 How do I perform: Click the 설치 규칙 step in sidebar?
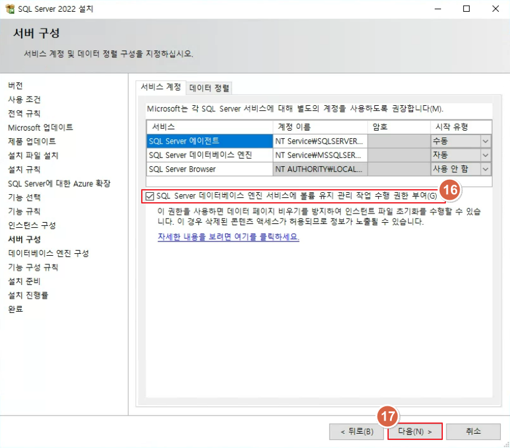[24, 169]
